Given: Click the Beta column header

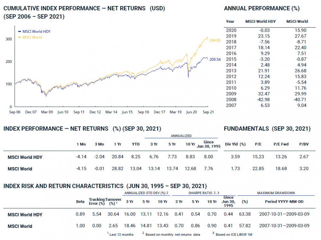Looking at the screenshot, I should point(80,202).
